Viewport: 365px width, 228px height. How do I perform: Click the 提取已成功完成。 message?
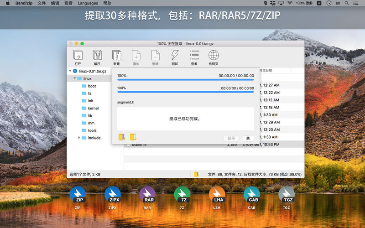pos(185,119)
